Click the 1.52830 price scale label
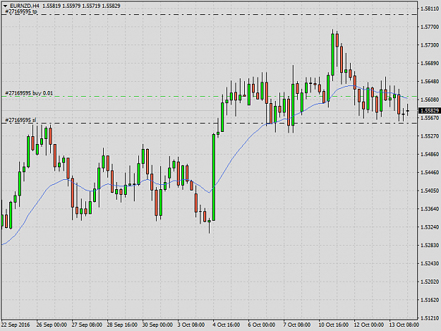This screenshot has width=441, height=331. (430, 245)
